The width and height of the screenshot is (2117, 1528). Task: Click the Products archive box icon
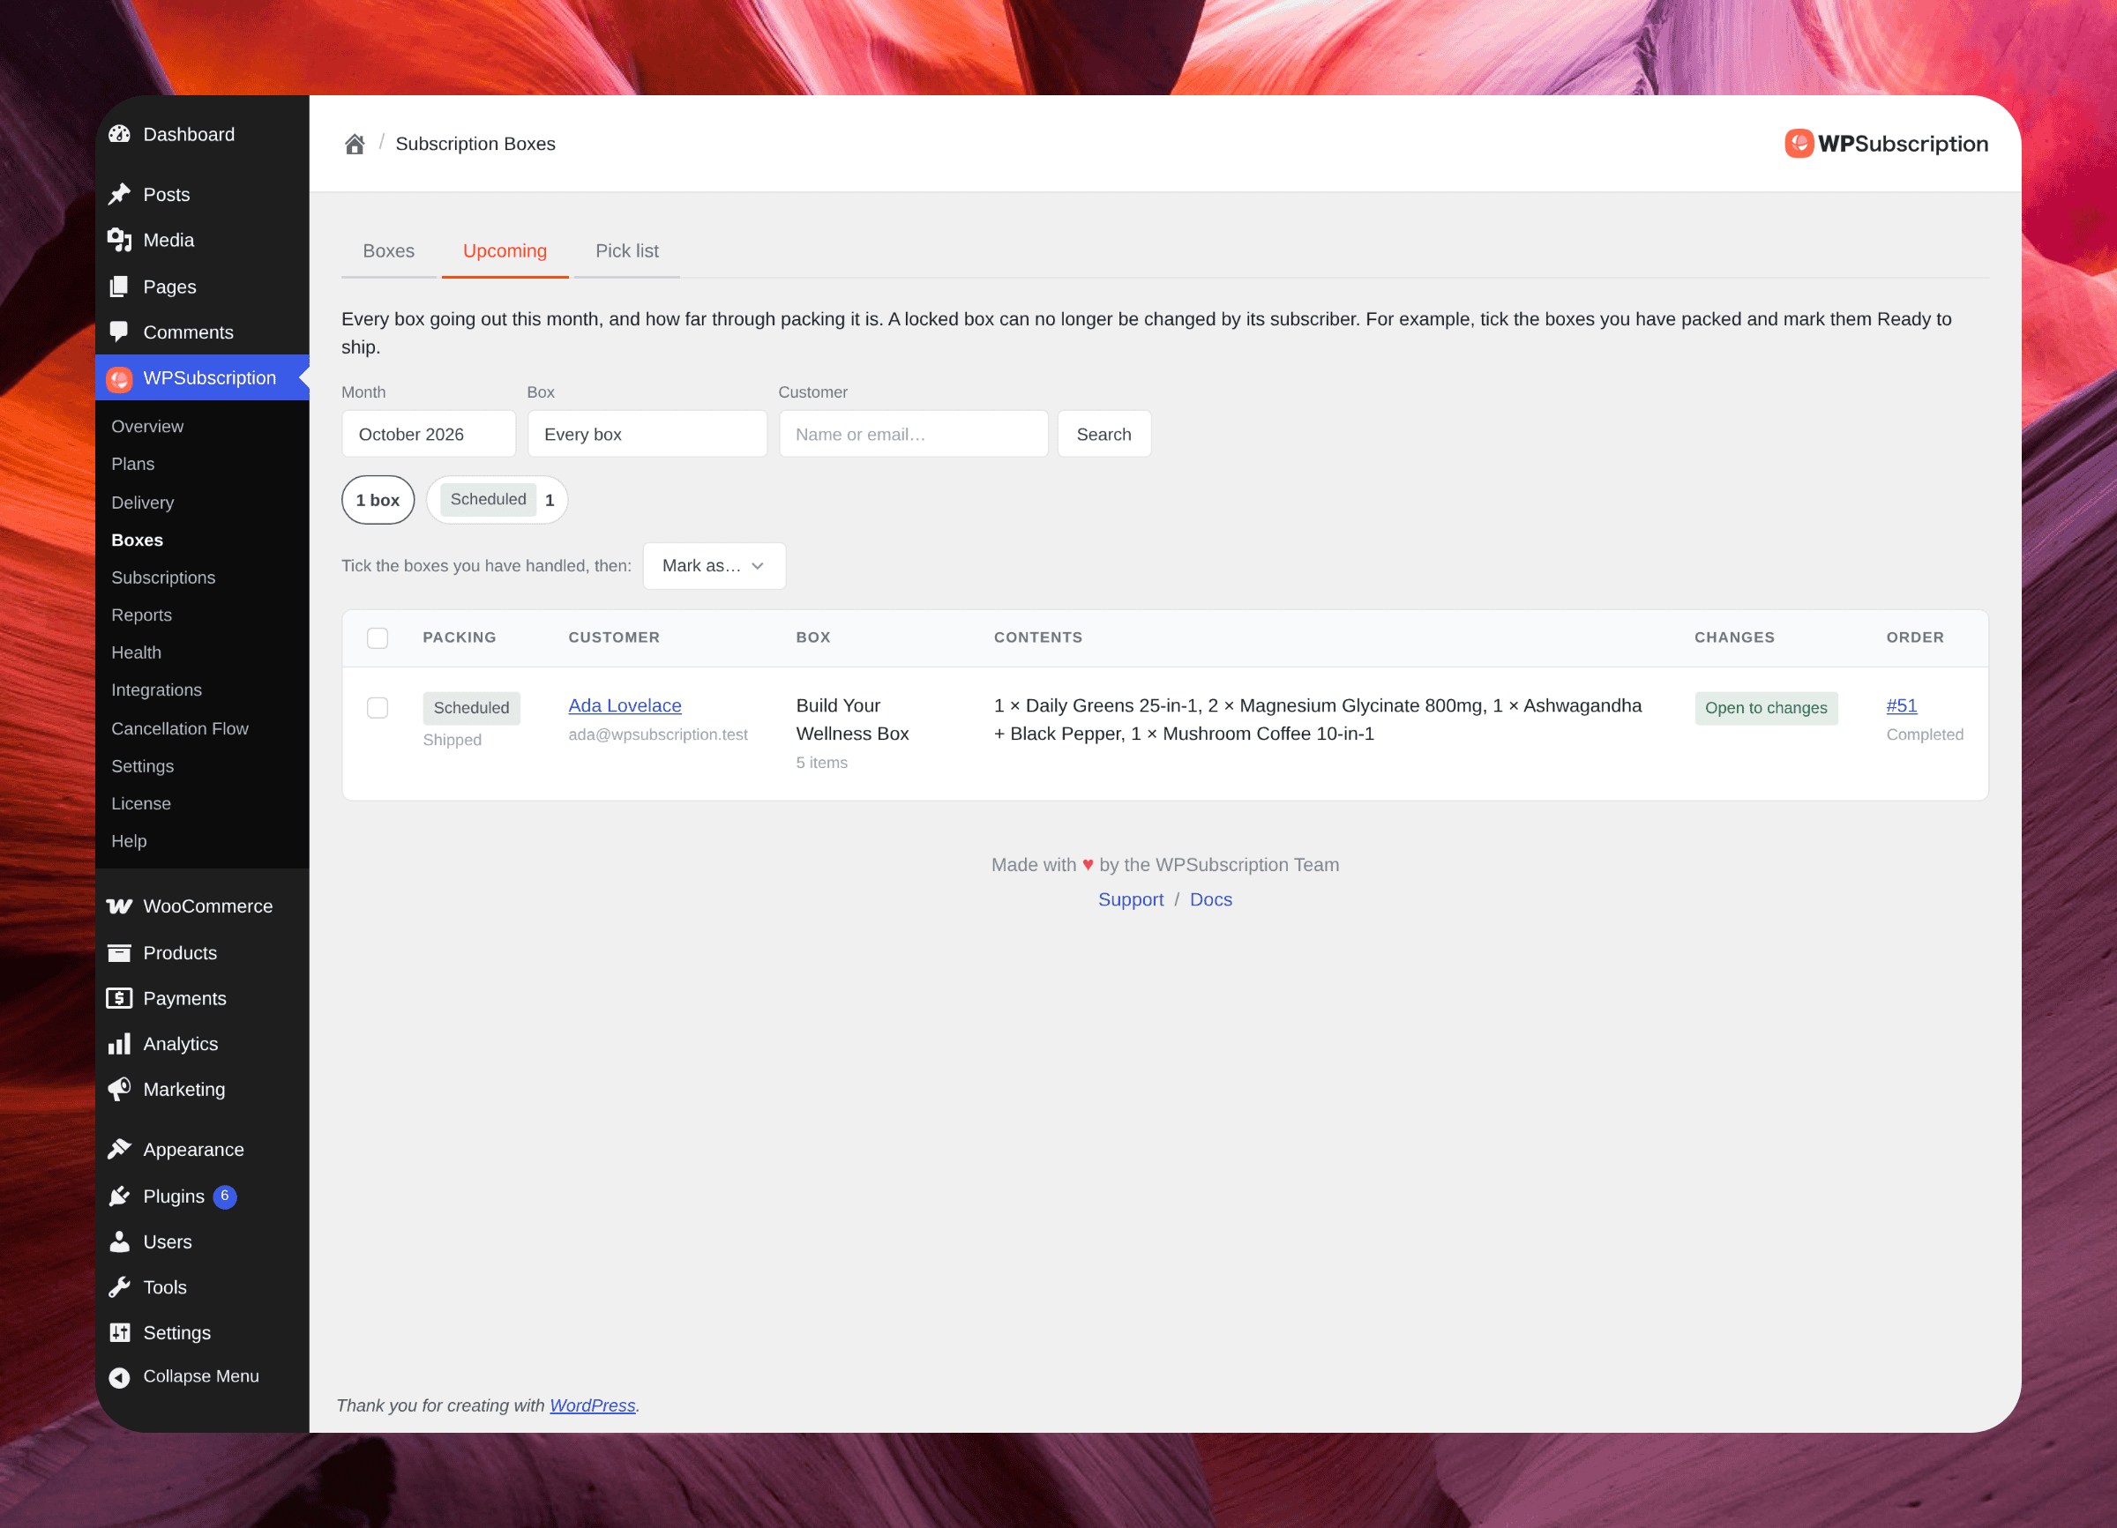(x=119, y=952)
